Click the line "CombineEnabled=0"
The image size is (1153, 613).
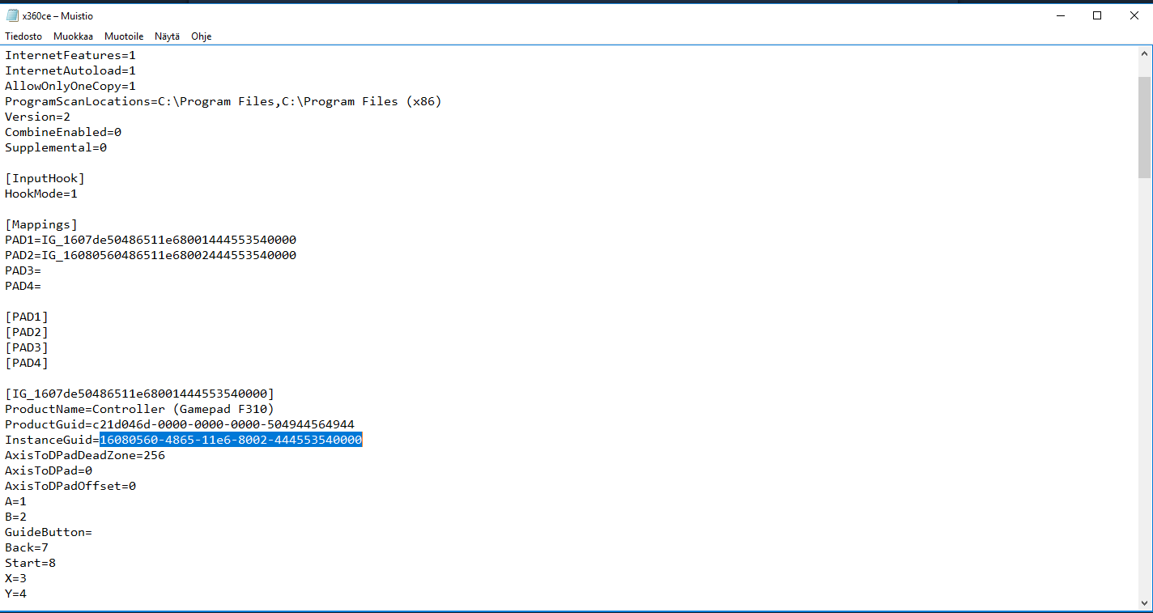point(63,132)
